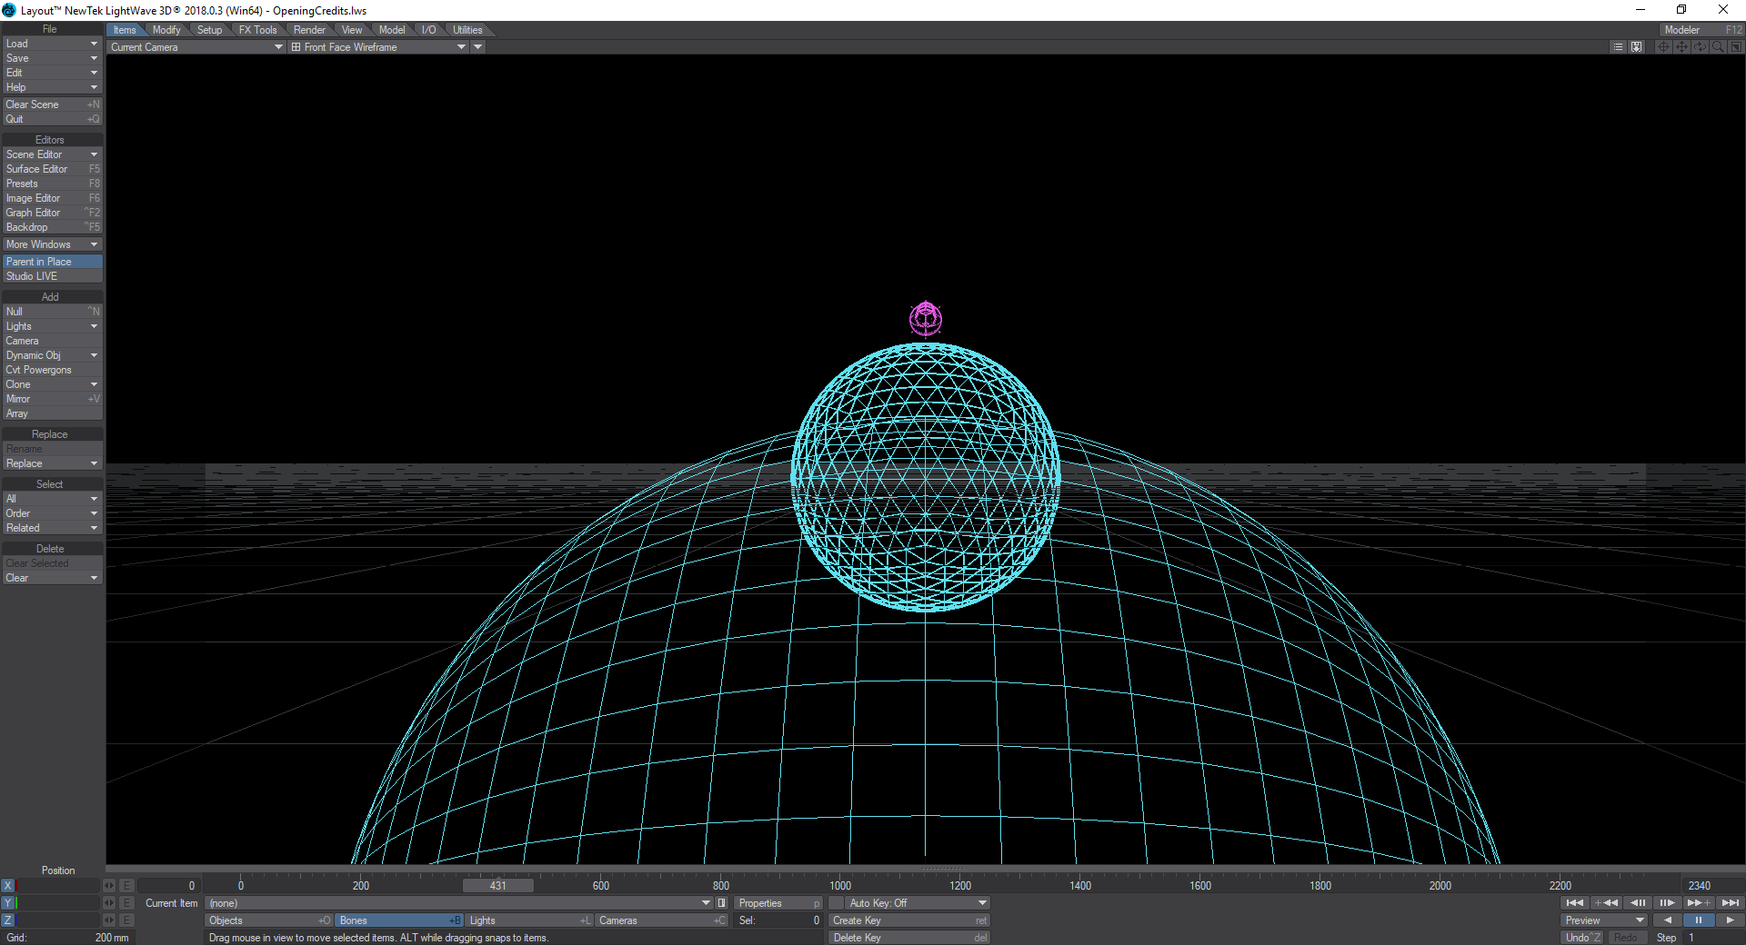Switch to the Render tab
Viewport: 1746px width, 945px height.
tap(309, 30)
